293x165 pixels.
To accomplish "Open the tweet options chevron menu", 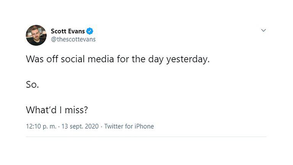I will [x=263, y=30].
